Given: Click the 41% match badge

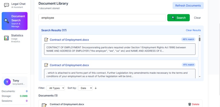Looking at the screenshot, I should [x=188, y=65].
